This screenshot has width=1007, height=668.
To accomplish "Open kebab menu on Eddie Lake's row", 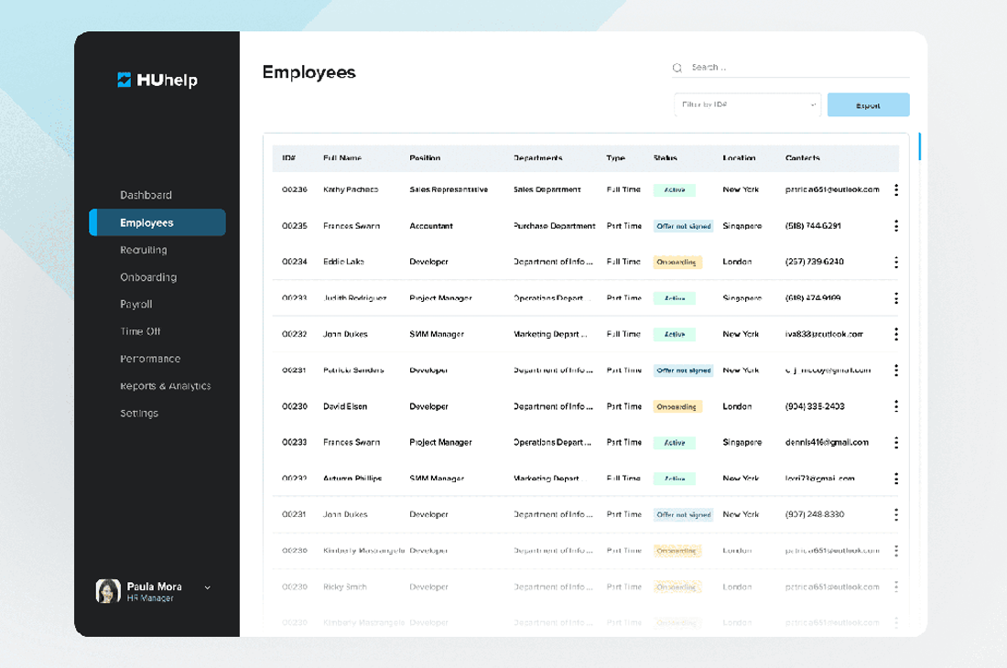I will 895,262.
